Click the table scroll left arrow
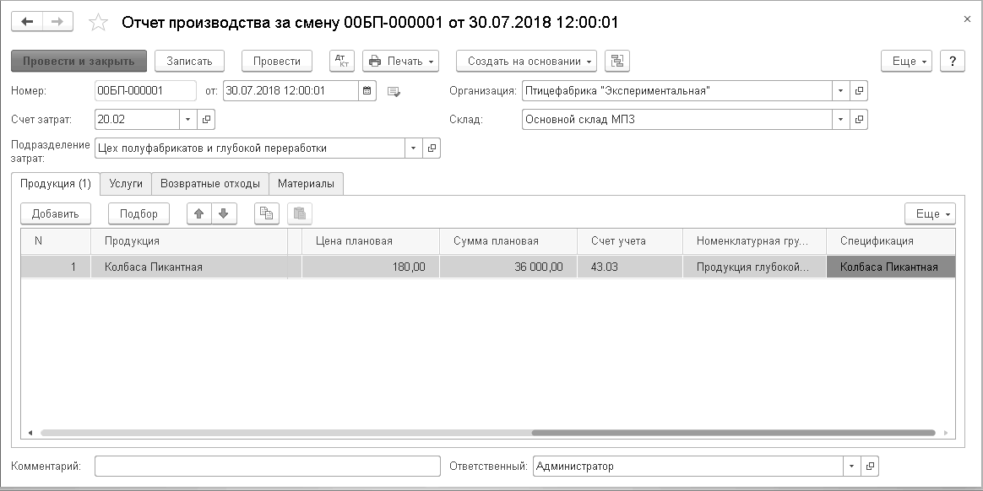Image resolution: width=983 pixels, height=491 pixels. [30, 433]
